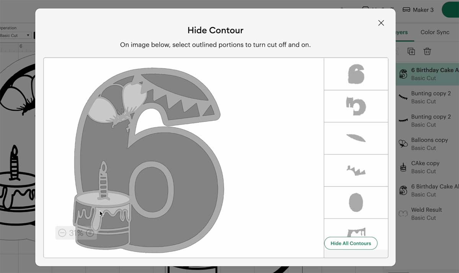Select the zigzag bunting contour thumbnail

(356, 171)
